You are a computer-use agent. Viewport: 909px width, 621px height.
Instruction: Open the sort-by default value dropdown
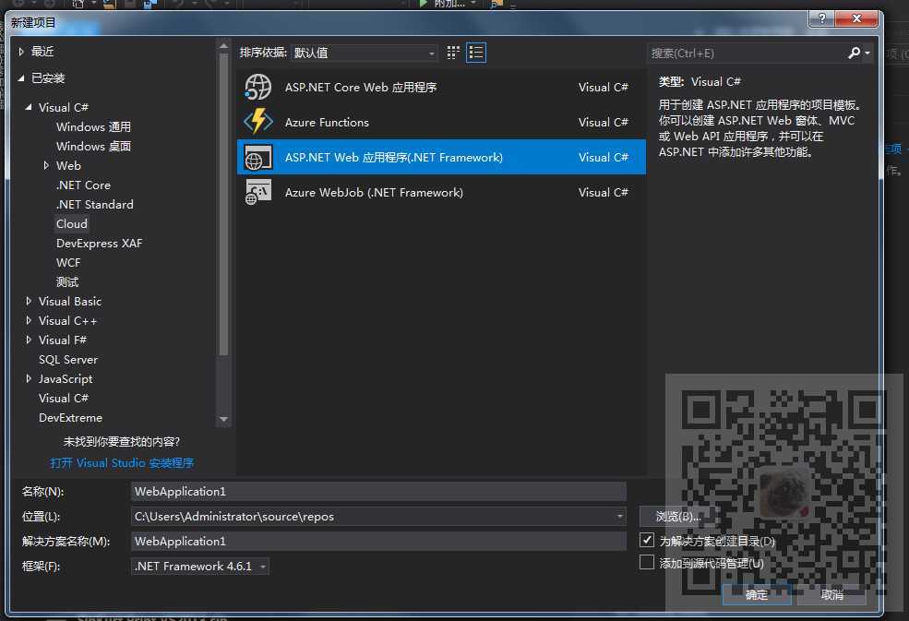coord(365,53)
